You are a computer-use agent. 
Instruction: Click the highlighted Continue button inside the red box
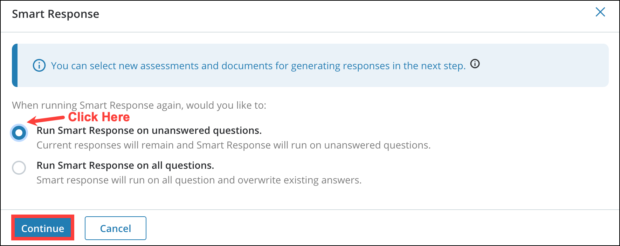coord(43,228)
